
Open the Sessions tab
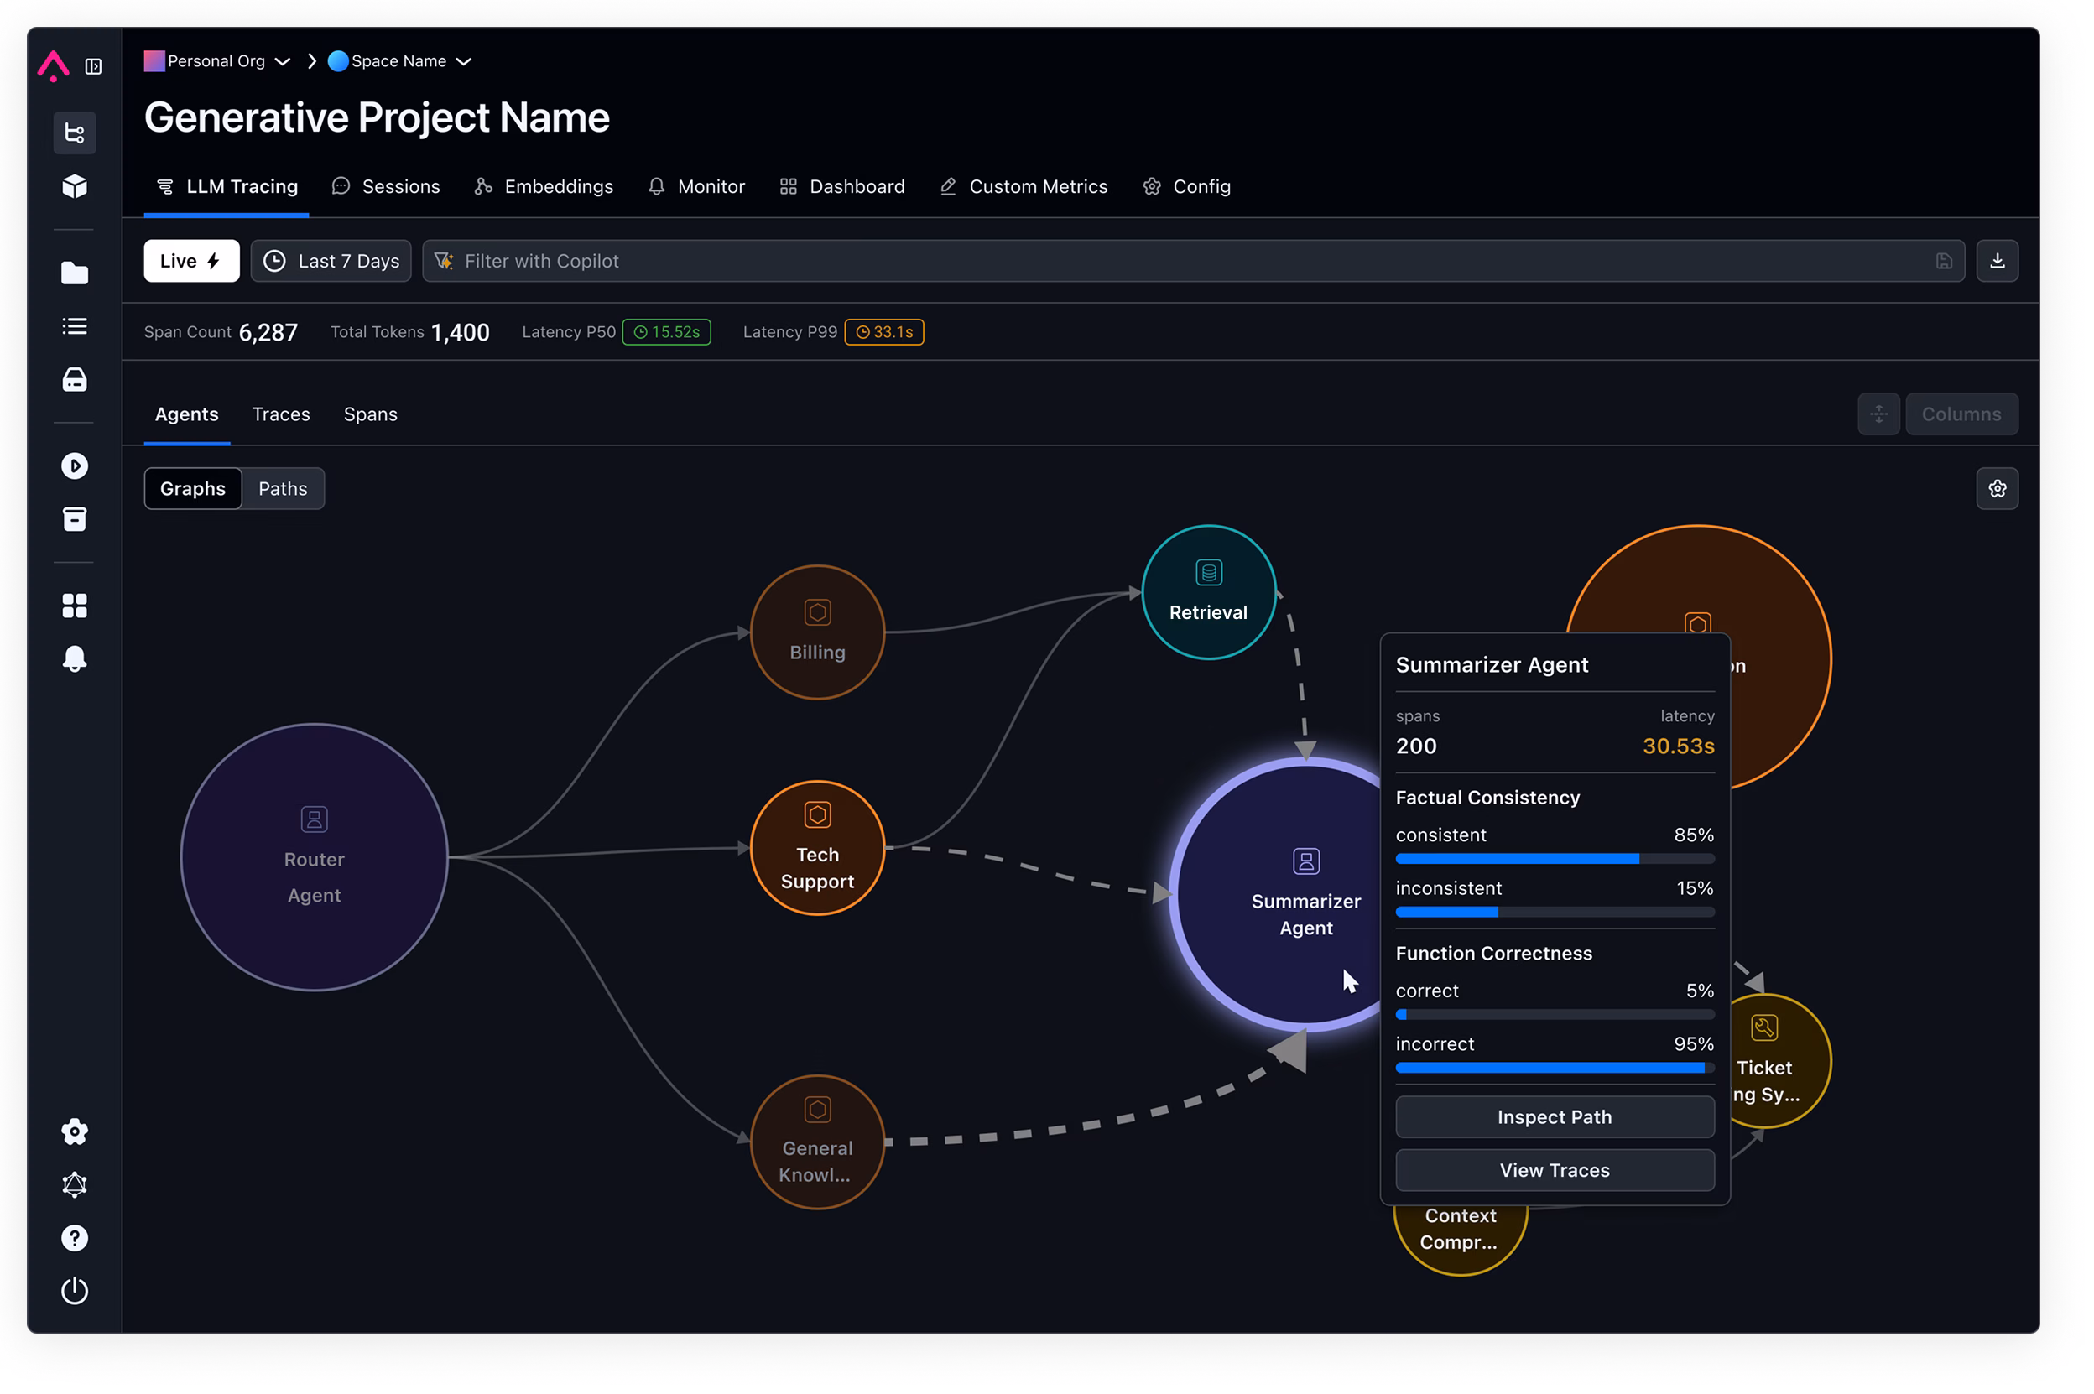point(386,187)
